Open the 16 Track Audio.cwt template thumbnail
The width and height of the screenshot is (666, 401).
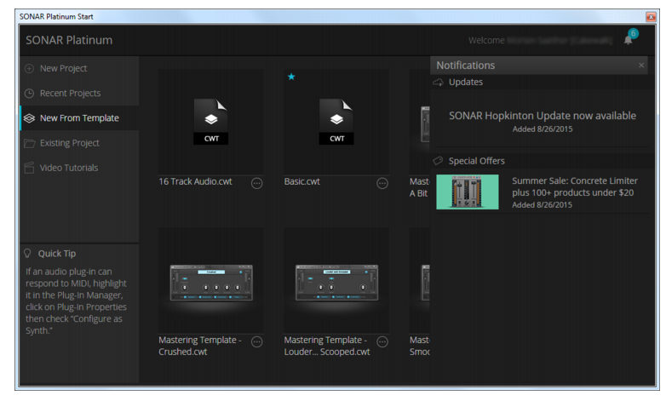coord(210,121)
